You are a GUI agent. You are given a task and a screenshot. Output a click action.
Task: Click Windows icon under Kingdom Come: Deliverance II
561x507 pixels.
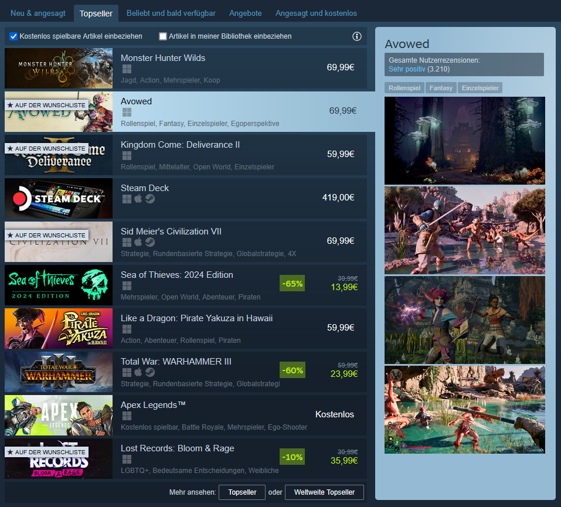tap(127, 156)
